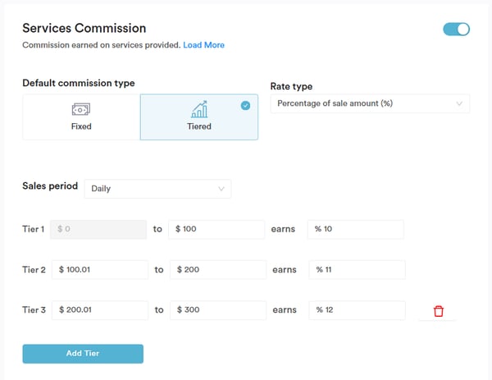492x380 pixels.
Task: Edit Tier 3 start amount $ 200.01
Action: 100,310
